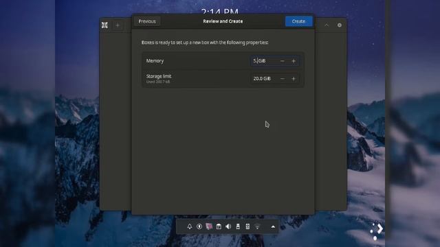Minimize the background Boxes window with caret icon
Image resolution: width=440 pixels, height=247 pixels.
tap(327, 25)
